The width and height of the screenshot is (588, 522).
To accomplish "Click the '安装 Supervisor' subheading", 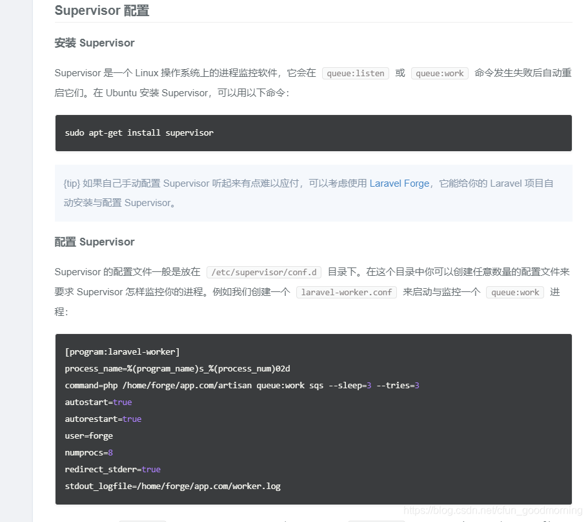I will (94, 43).
